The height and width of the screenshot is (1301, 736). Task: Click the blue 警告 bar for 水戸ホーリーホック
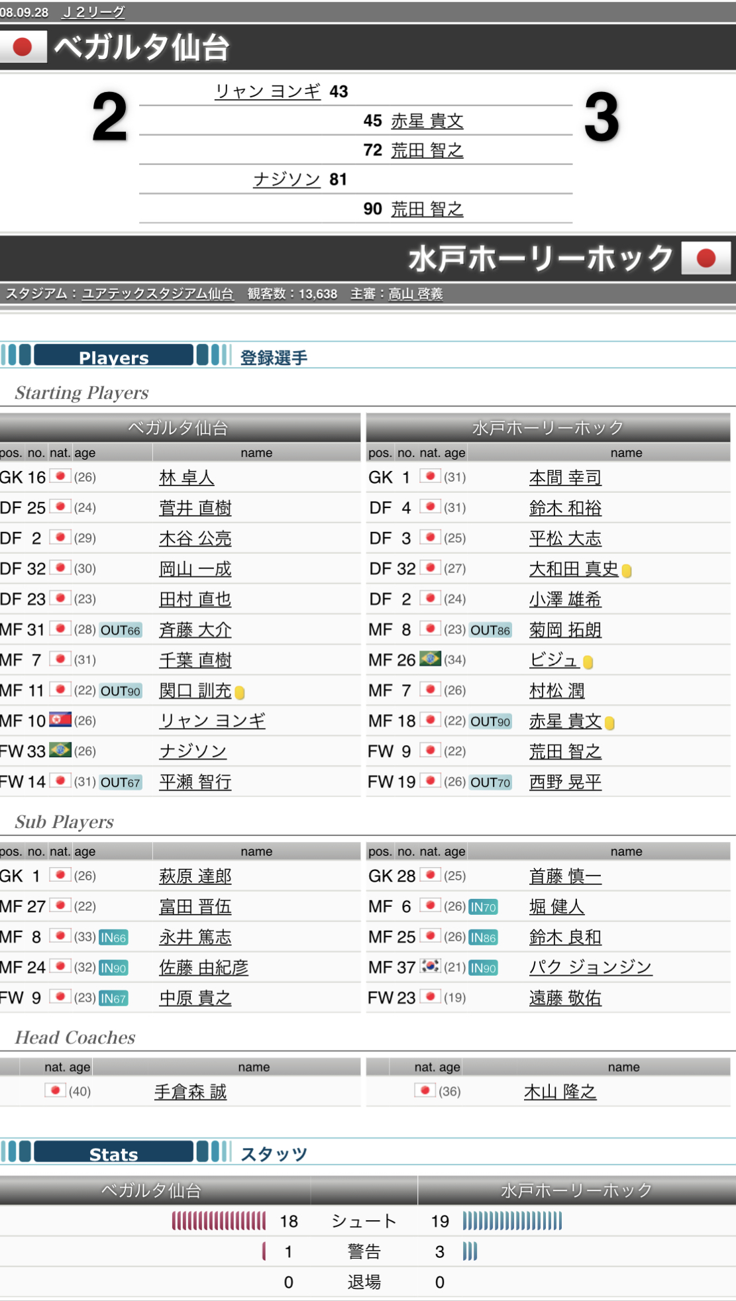470,1251
